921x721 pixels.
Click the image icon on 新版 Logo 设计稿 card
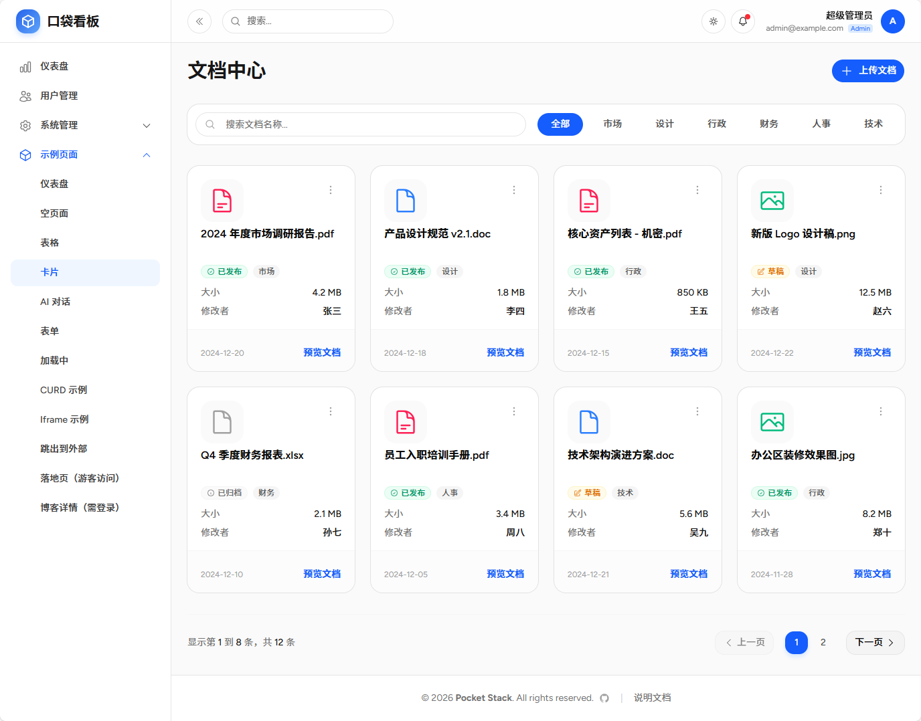click(x=772, y=200)
